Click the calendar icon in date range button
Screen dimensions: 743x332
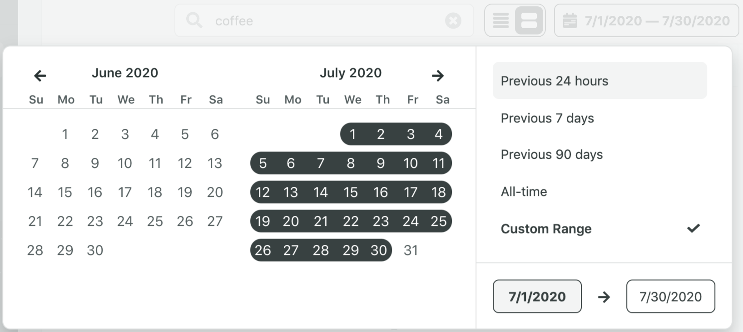click(x=570, y=20)
